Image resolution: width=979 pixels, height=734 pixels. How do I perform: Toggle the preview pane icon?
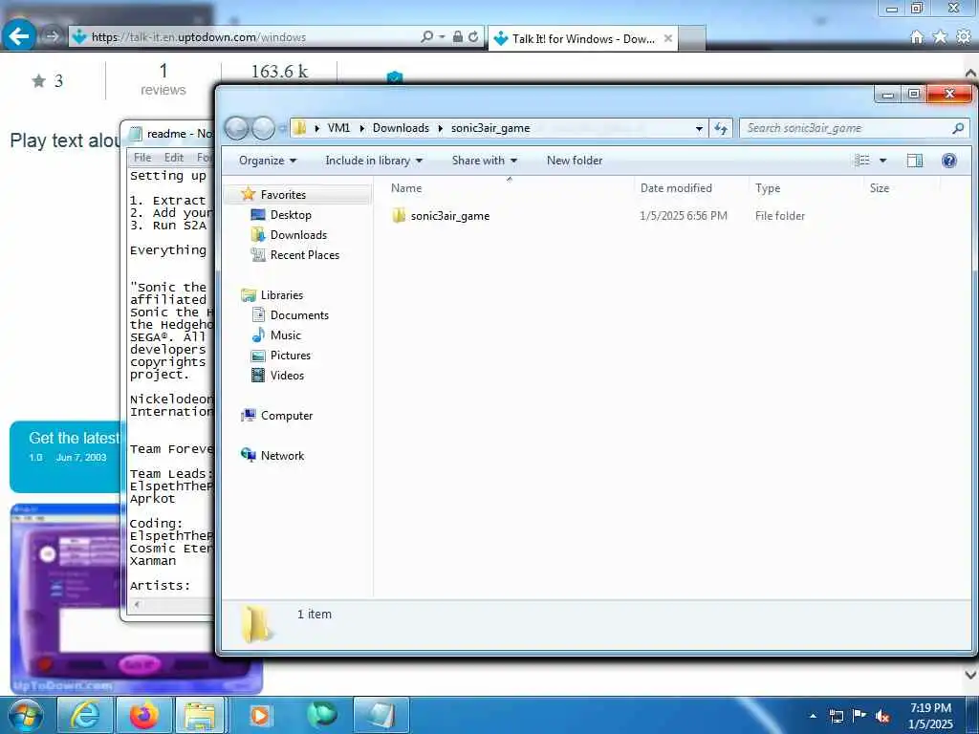click(x=915, y=161)
